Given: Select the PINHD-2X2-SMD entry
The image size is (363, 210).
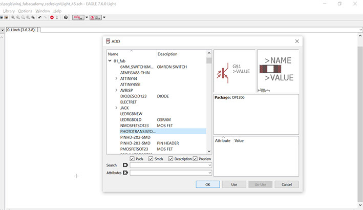Looking at the screenshot, I should tap(135, 137).
